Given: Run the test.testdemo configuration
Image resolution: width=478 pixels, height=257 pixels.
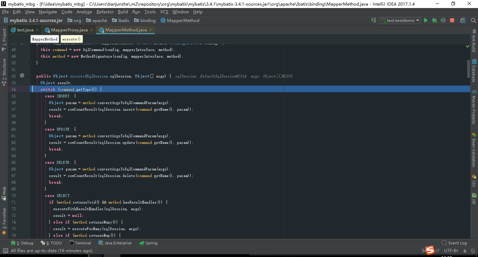Looking at the screenshot, I should (x=426, y=20).
